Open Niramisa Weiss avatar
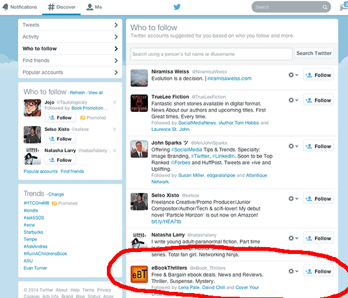348x298 pixels. pyautogui.click(x=139, y=78)
